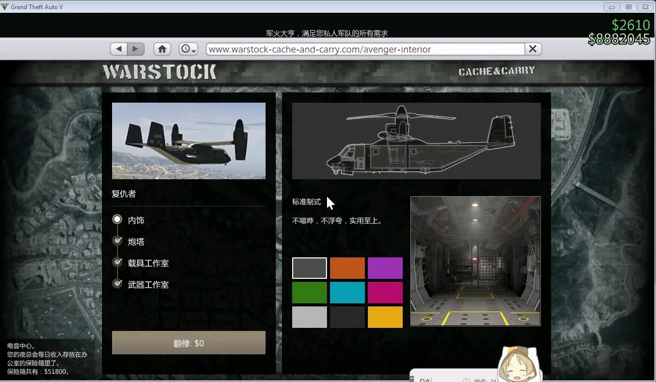Click the interior cargo bay preview
Image resolution: width=656 pixels, height=382 pixels.
[475, 261]
